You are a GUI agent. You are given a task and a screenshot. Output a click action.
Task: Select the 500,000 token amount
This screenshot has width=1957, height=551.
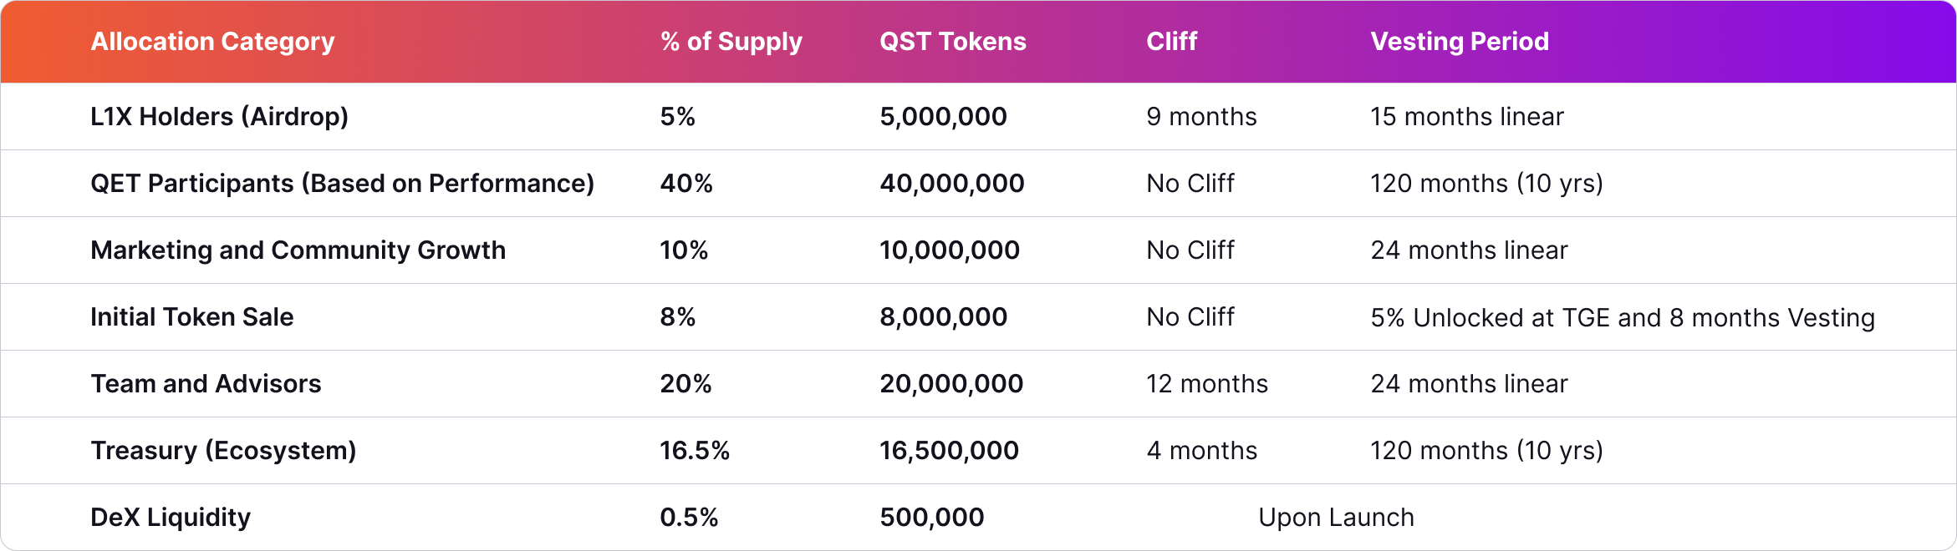(x=931, y=518)
